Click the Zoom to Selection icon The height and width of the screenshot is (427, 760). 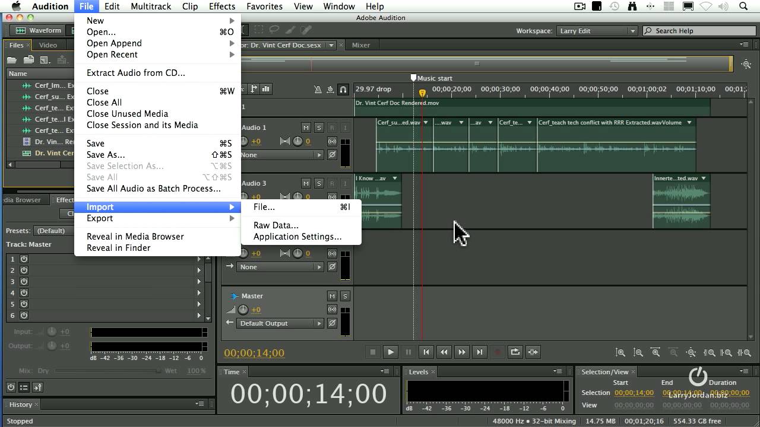pyautogui.click(x=744, y=352)
